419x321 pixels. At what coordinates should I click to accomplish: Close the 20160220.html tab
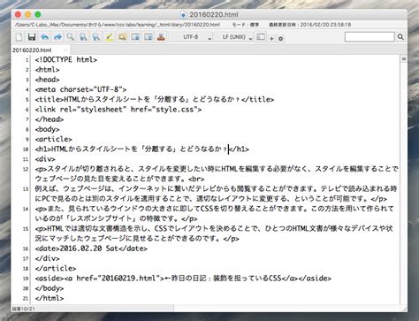click(x=65, y=50)
